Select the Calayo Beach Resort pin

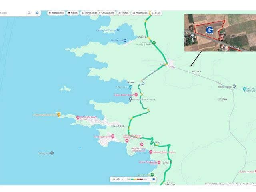(x=136, y=95)
